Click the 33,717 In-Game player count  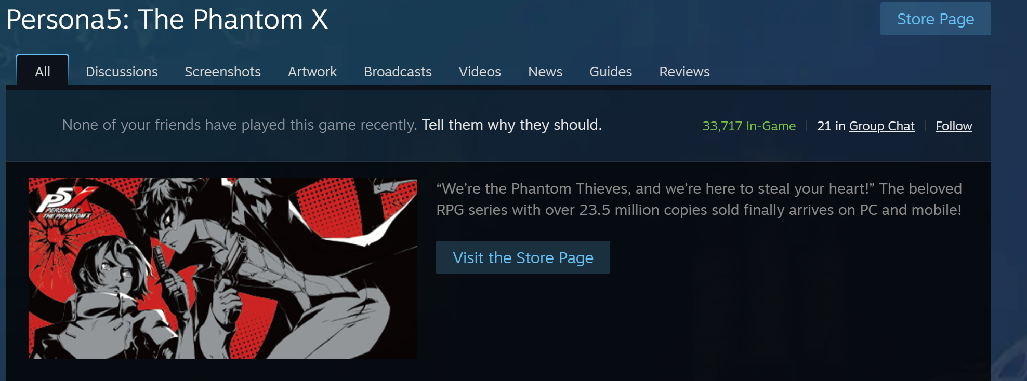click(x=749, y=126)
